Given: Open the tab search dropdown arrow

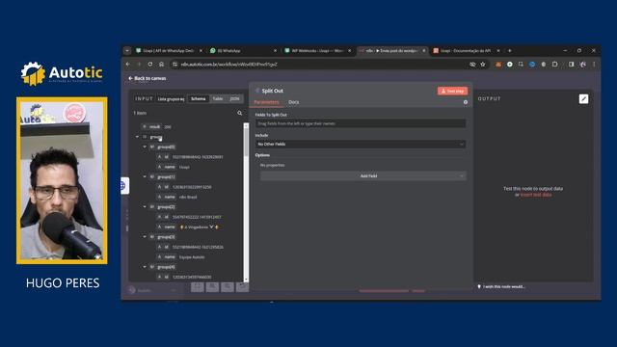Looking at the screenshot, I should click(127, 51).
